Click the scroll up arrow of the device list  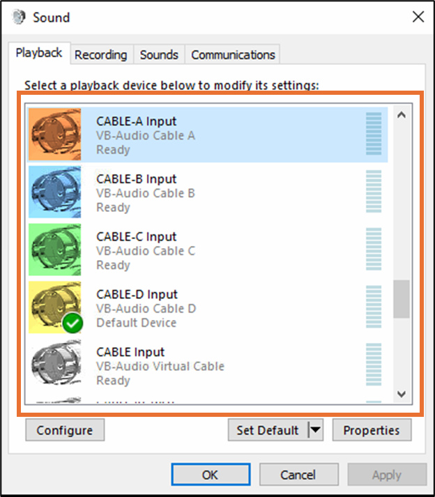402,115
